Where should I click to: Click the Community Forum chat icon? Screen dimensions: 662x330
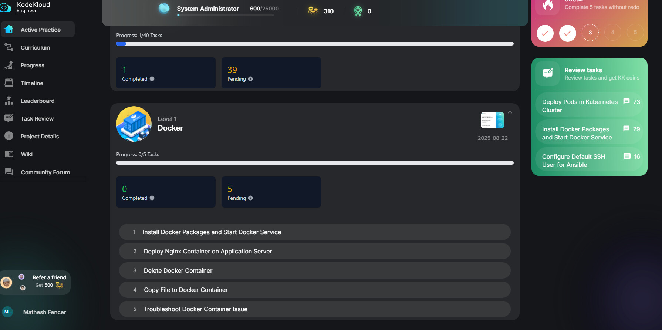[9, 172]
